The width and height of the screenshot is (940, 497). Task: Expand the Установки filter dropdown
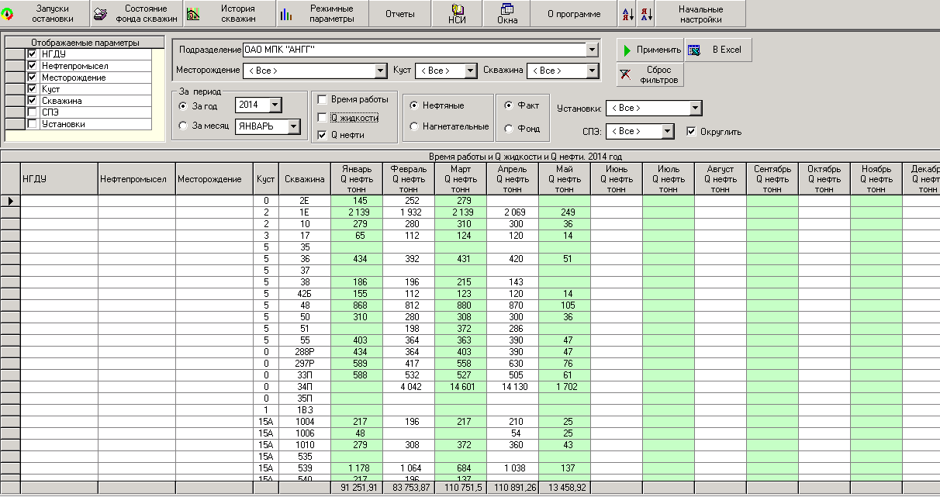click(695, 108)
